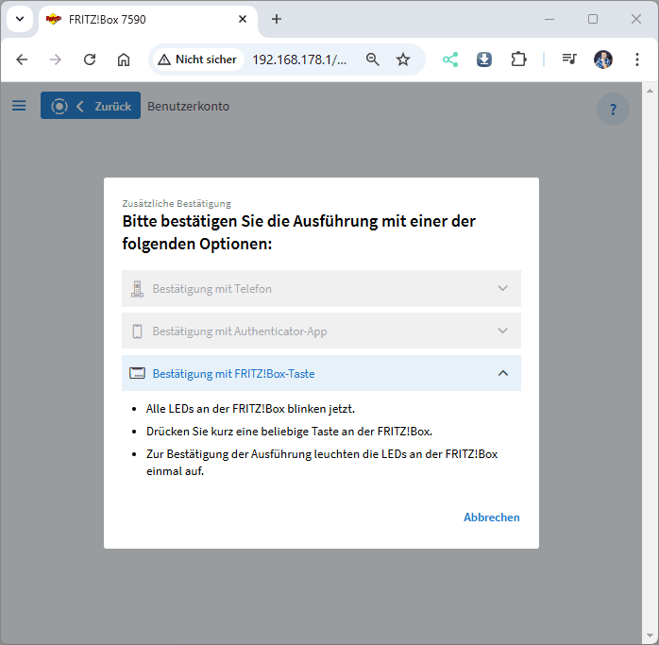Open the tab search dropdown arrow

[19, 19]
